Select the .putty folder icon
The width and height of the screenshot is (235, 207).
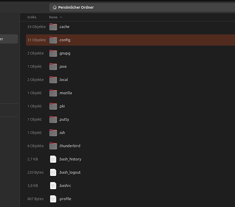pos(53,120)
